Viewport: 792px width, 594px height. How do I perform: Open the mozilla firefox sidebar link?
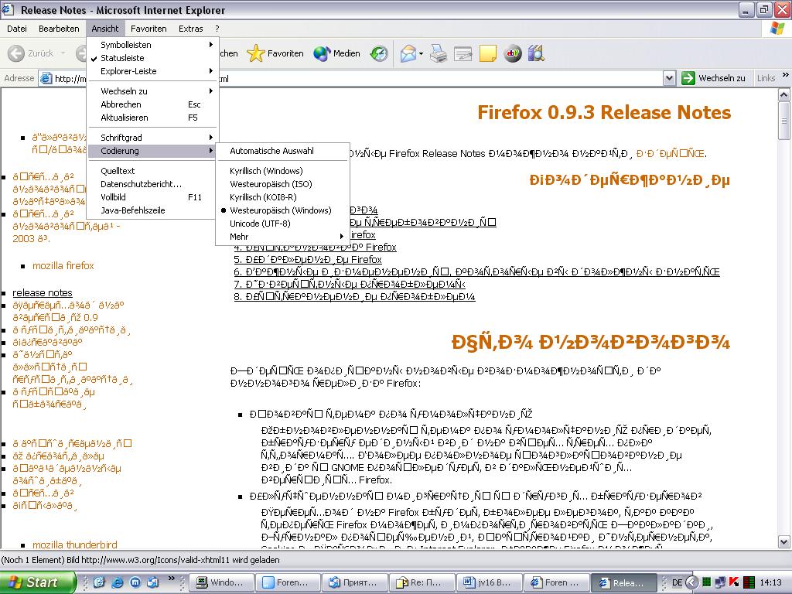[63, 266]
